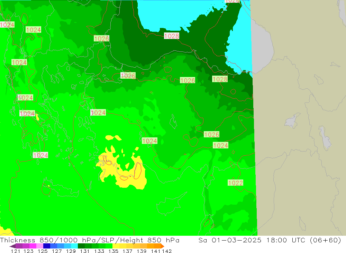Screen dimensions: 346x253
Task: Click the 1022 isobar label
Action: pos(235,183)
